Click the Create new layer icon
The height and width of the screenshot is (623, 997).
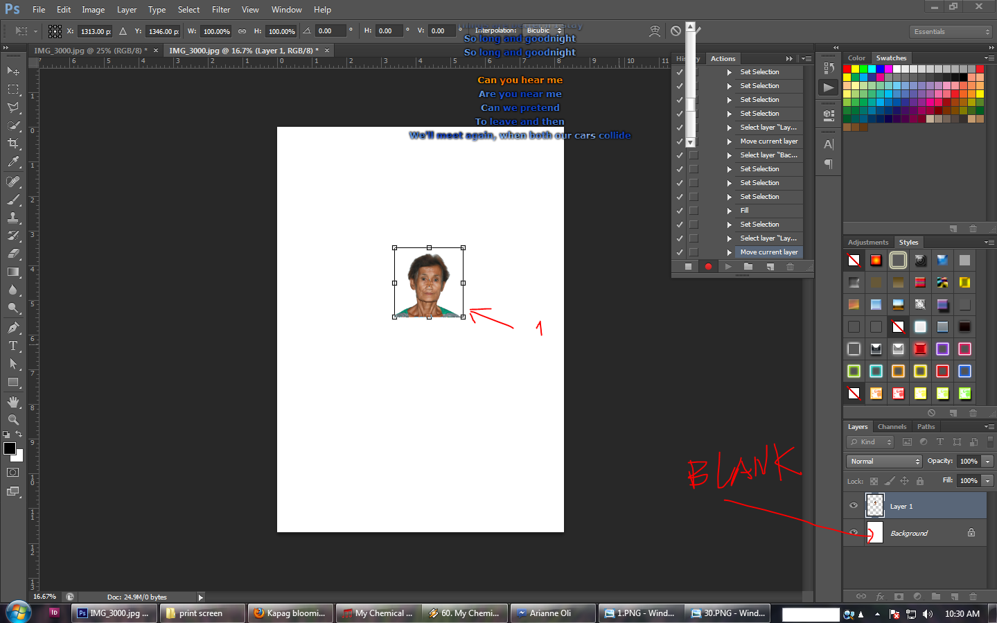[954, 597]
